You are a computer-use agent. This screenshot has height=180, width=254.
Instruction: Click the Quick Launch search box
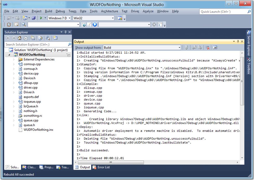[x=223, y=11]
